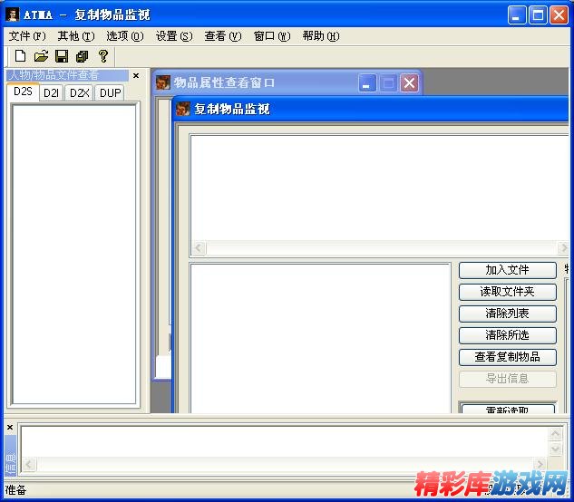This screenshot has width=574, height=502.
Task: Click the 读取文件夹 button
Action: [x=507, y=292]
